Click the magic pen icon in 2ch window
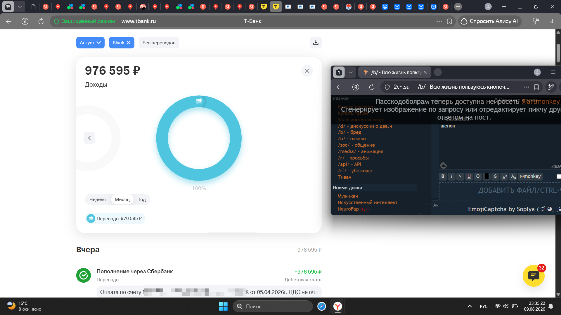This screenshot has width=561, height=315. tap(551, 87)
